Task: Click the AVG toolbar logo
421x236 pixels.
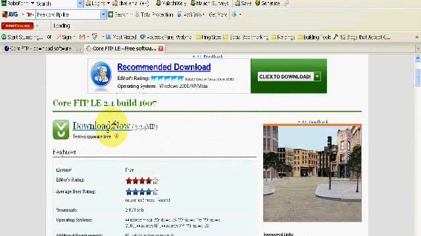Action: point(11,14)
